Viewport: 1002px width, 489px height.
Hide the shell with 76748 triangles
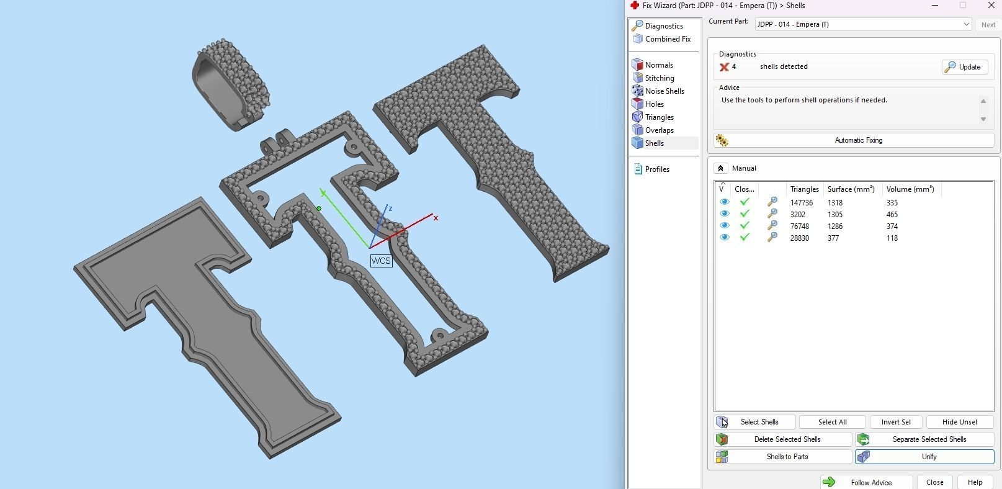coord(724,226)
